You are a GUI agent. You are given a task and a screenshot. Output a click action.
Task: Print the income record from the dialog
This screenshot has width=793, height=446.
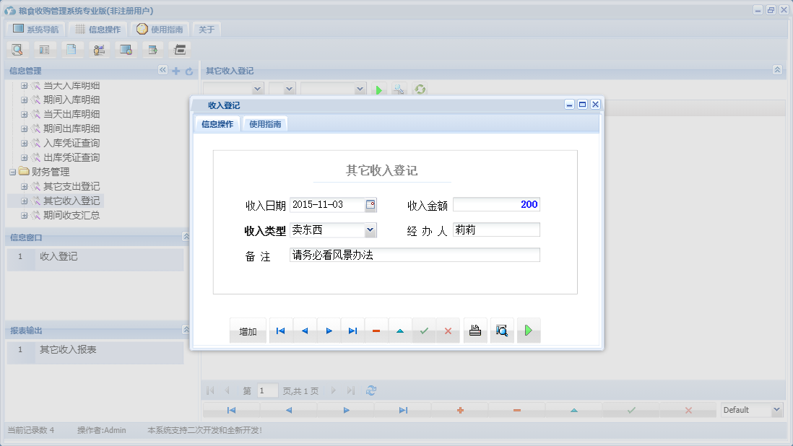(475, 331)
